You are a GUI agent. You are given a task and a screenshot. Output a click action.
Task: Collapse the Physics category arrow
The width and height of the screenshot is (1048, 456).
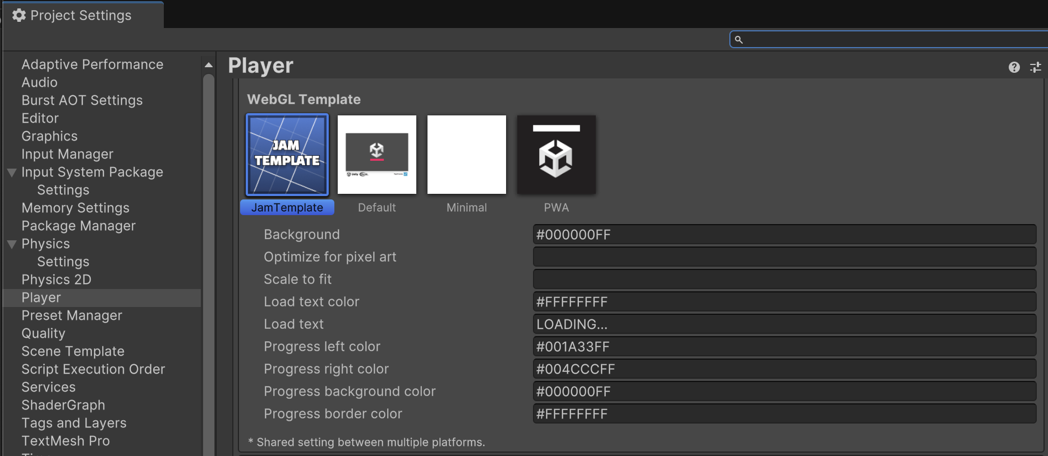click(x=12, y=244)
